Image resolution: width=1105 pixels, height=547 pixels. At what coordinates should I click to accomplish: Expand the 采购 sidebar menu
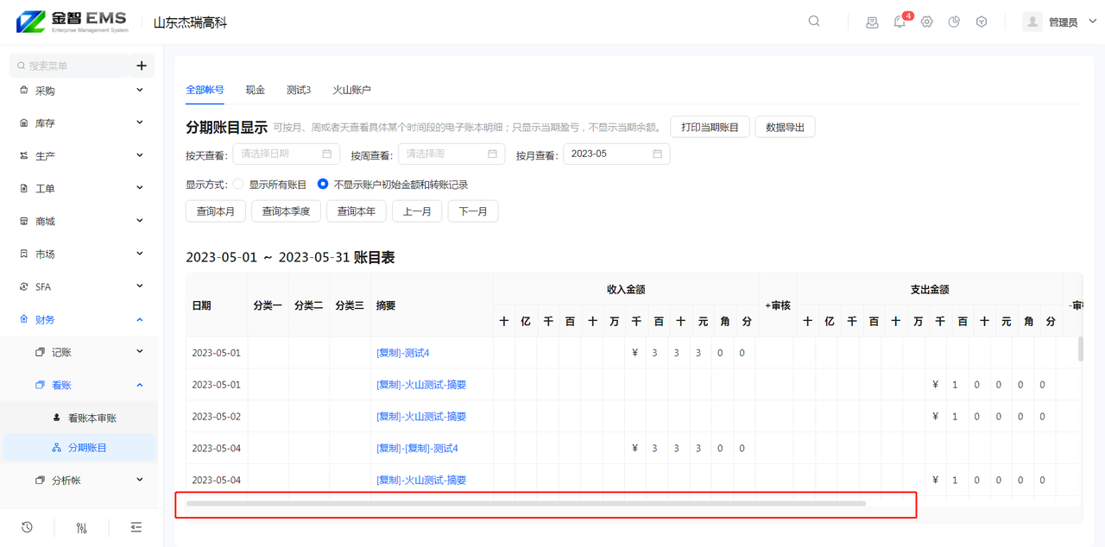tap(81, 91)
